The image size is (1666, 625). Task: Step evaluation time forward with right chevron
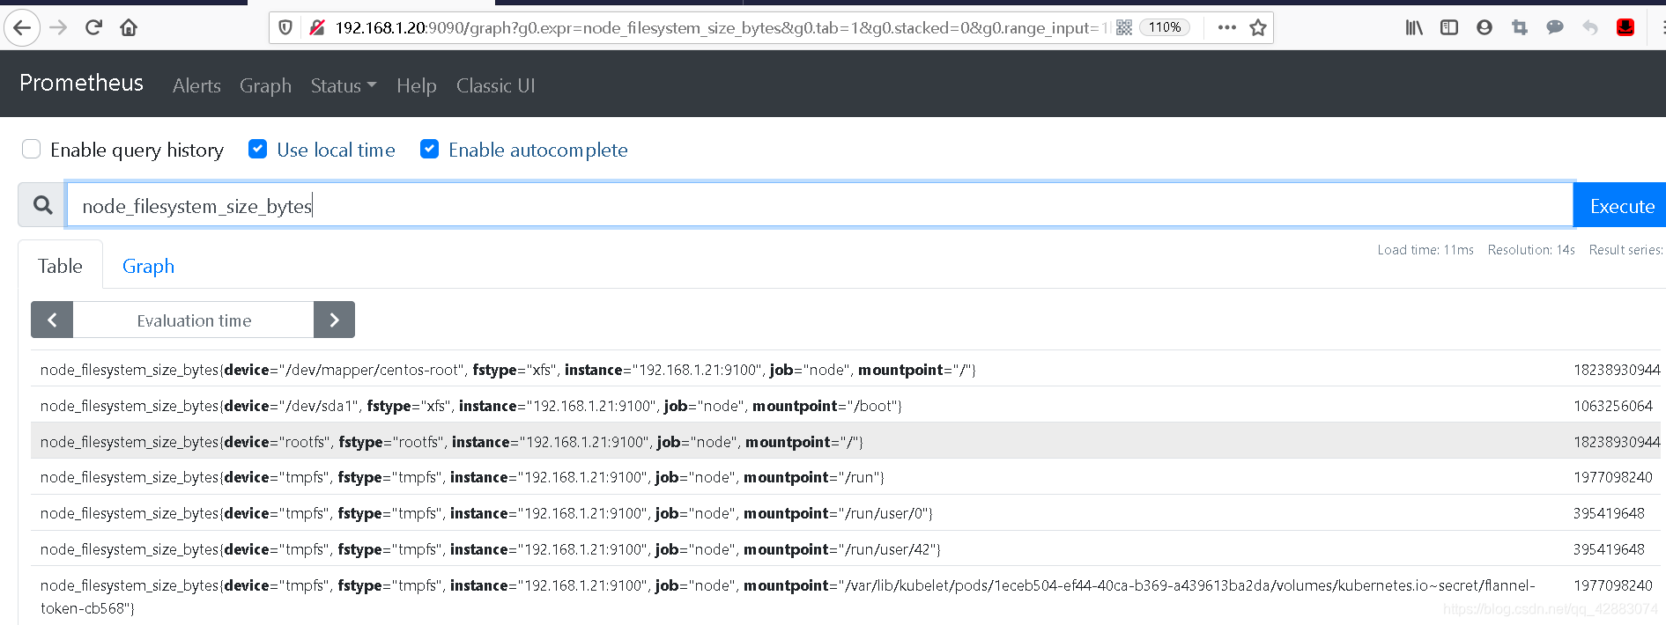click(334, 320)
